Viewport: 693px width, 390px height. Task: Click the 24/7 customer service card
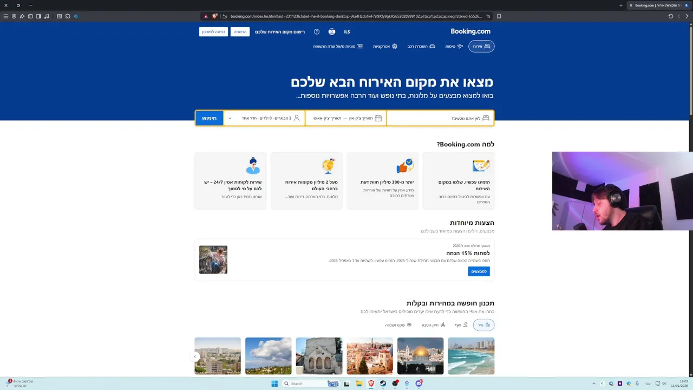click(x=231, y=181)
